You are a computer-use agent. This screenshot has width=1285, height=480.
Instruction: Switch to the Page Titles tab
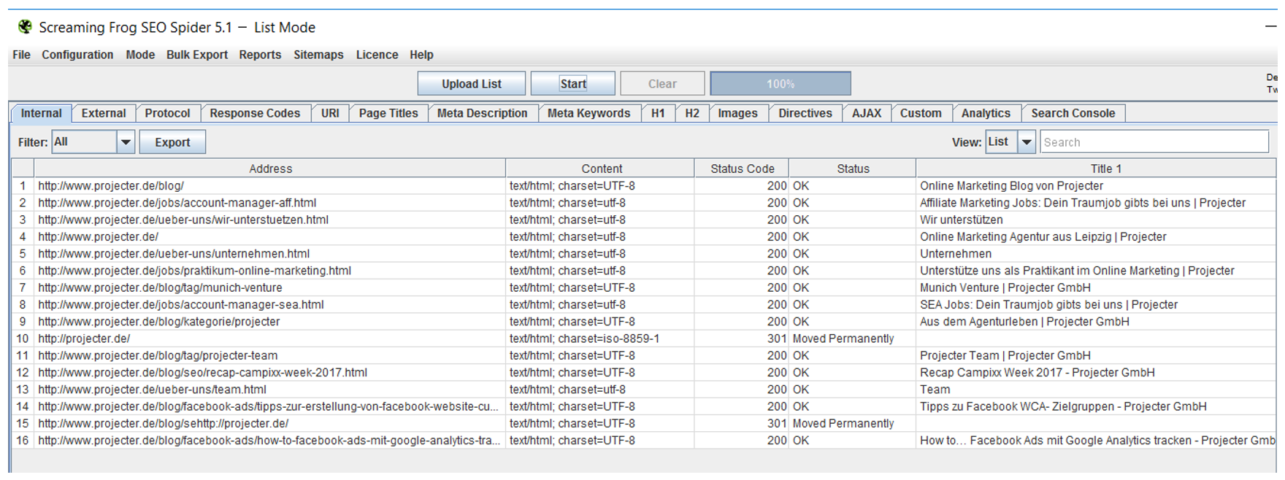[x=388, y=113]
